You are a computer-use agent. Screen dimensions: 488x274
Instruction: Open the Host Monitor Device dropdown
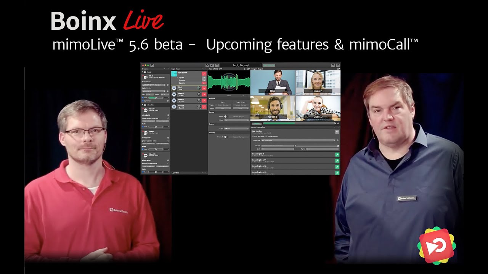coord(278,146)
